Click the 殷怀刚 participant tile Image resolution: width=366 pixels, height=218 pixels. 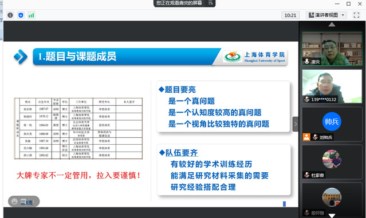tap(332, 200)
